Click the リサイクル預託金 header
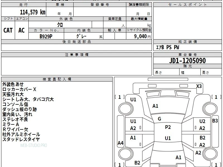The height and width of the screenshot is (167, 223). tap(139, 30)
